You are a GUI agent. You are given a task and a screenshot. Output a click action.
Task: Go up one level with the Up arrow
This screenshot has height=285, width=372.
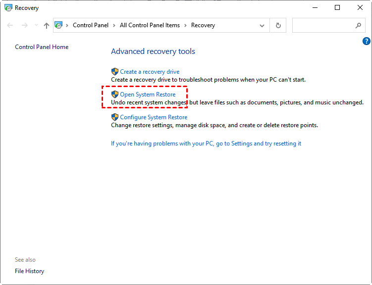click(x=47, y=25)
